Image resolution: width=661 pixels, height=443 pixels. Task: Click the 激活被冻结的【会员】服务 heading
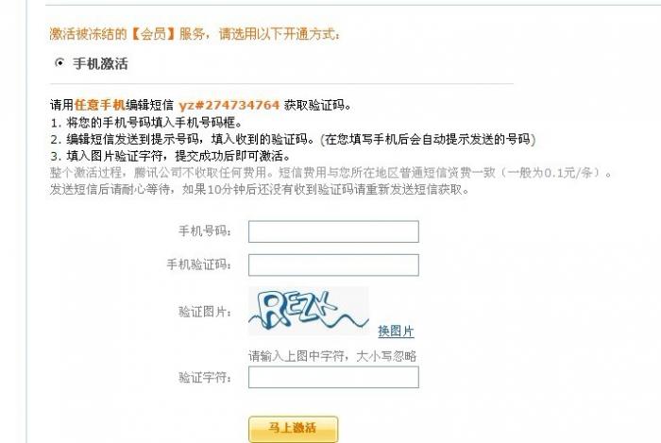(x=127, y=34)
